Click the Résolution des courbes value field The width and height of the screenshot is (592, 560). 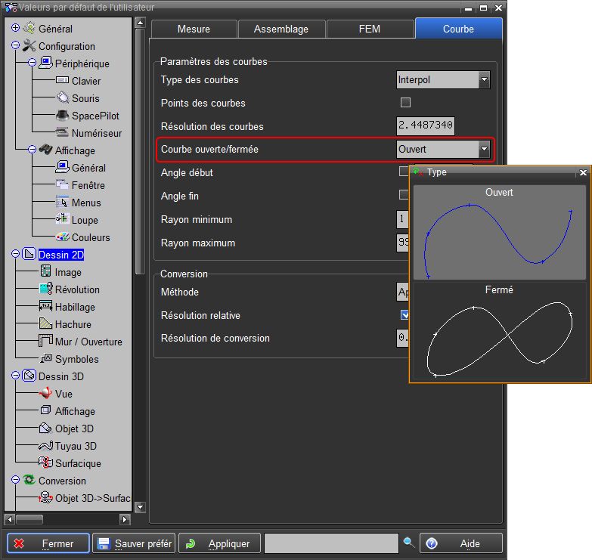[x=426, y=126]
